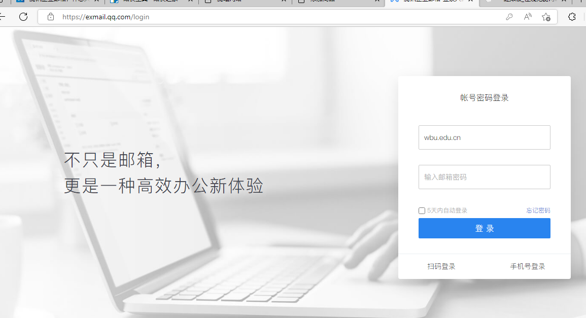
Task: Enable the 5天内自动登录 checkbox
Action: (x=422, y=210)
